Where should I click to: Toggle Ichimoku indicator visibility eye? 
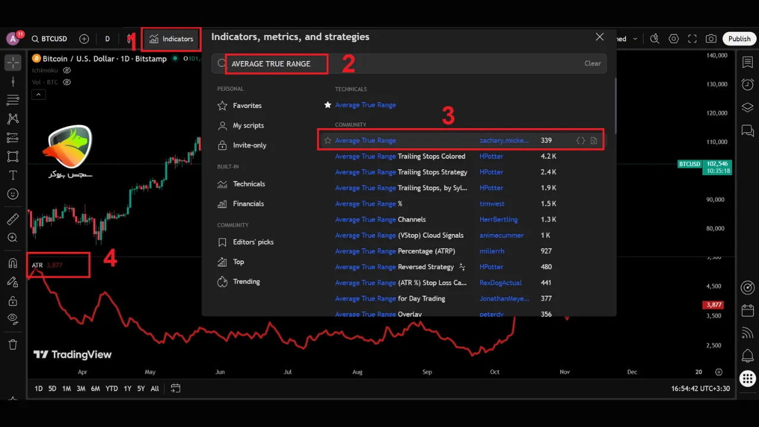(67, 71)
